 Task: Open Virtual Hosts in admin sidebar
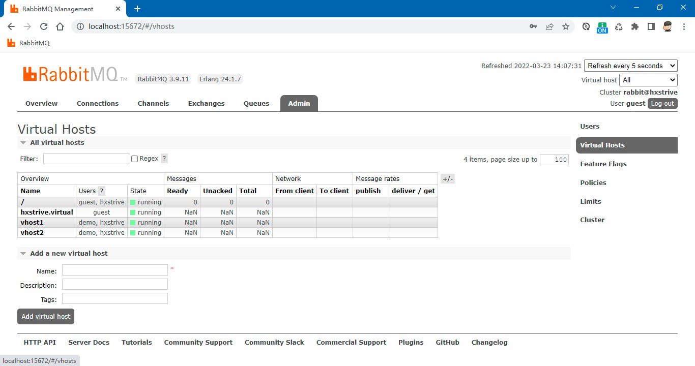(627, 145)
